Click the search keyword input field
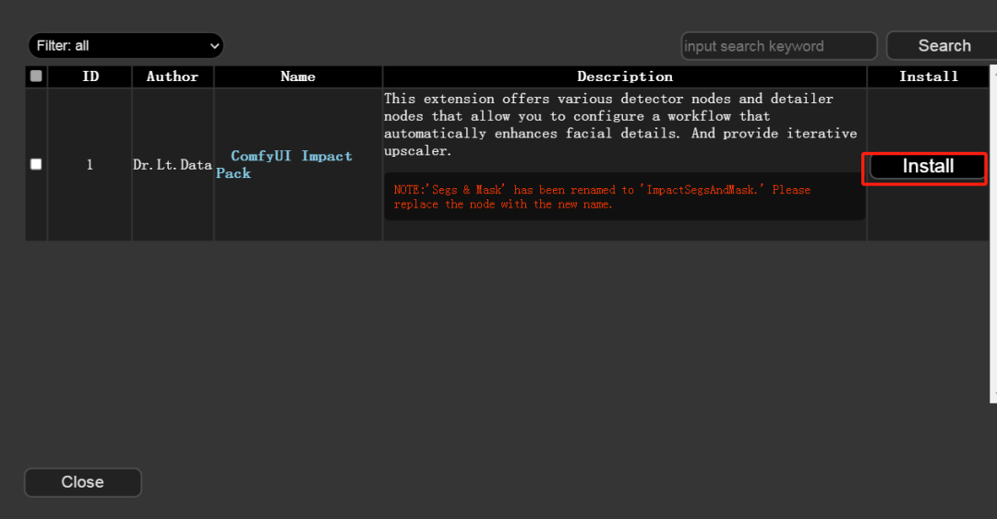 click(779, 46)
